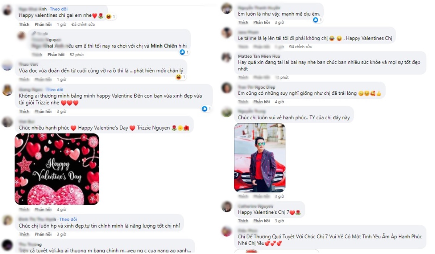Click Thích under Catherine Nguyen's comment

click(x=243, y=221)
